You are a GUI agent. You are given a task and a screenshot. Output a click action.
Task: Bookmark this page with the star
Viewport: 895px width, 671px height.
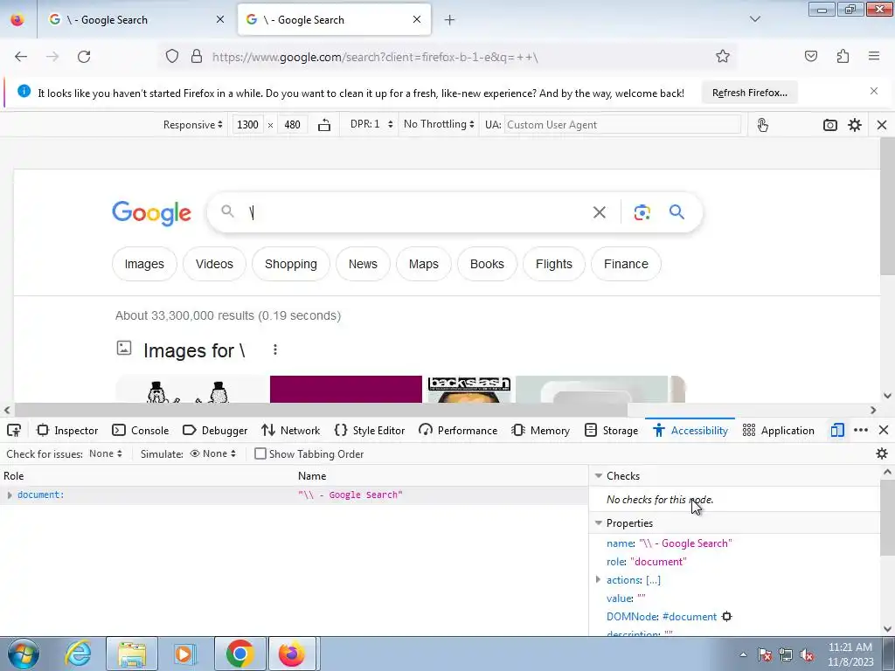pyautogui.click(x=723, y=56)
